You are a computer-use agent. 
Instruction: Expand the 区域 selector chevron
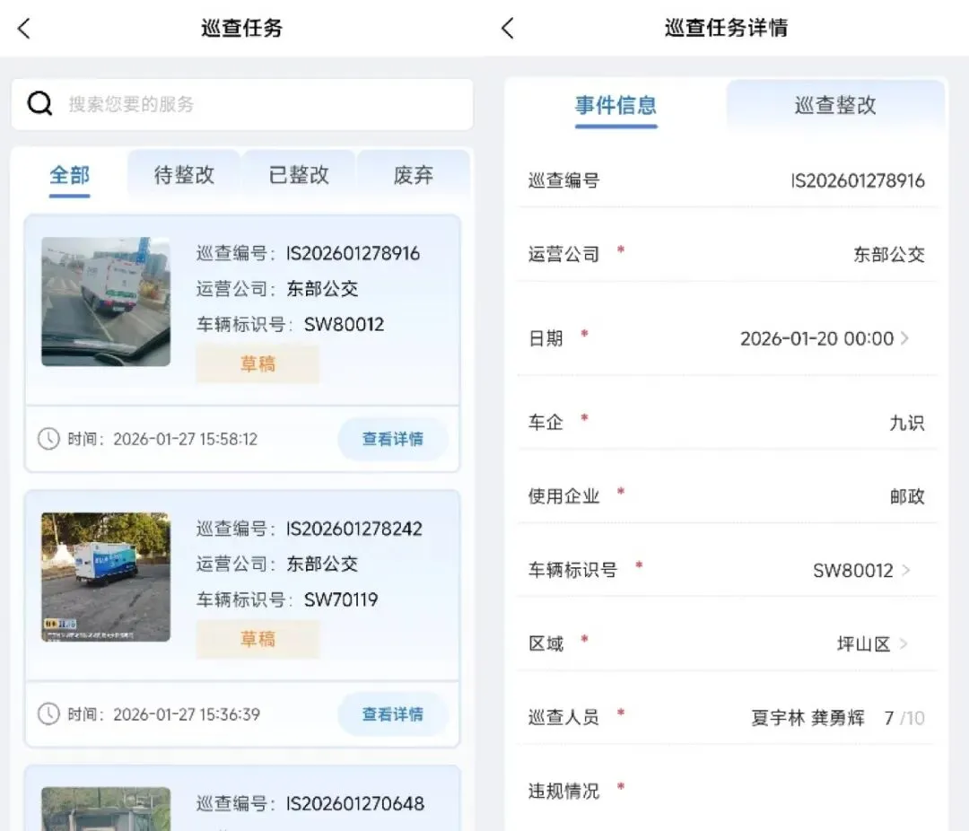point(904,643)
